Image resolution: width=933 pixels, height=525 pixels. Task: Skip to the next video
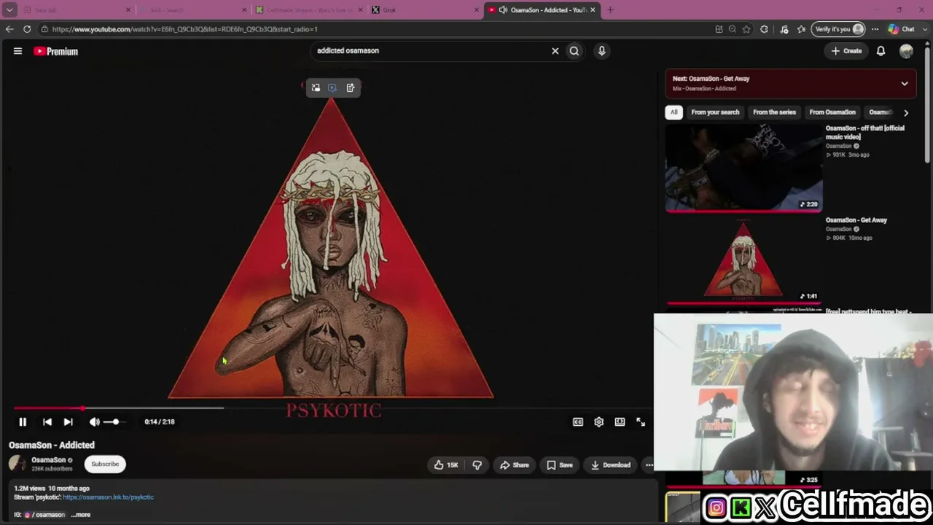[68, 421]
